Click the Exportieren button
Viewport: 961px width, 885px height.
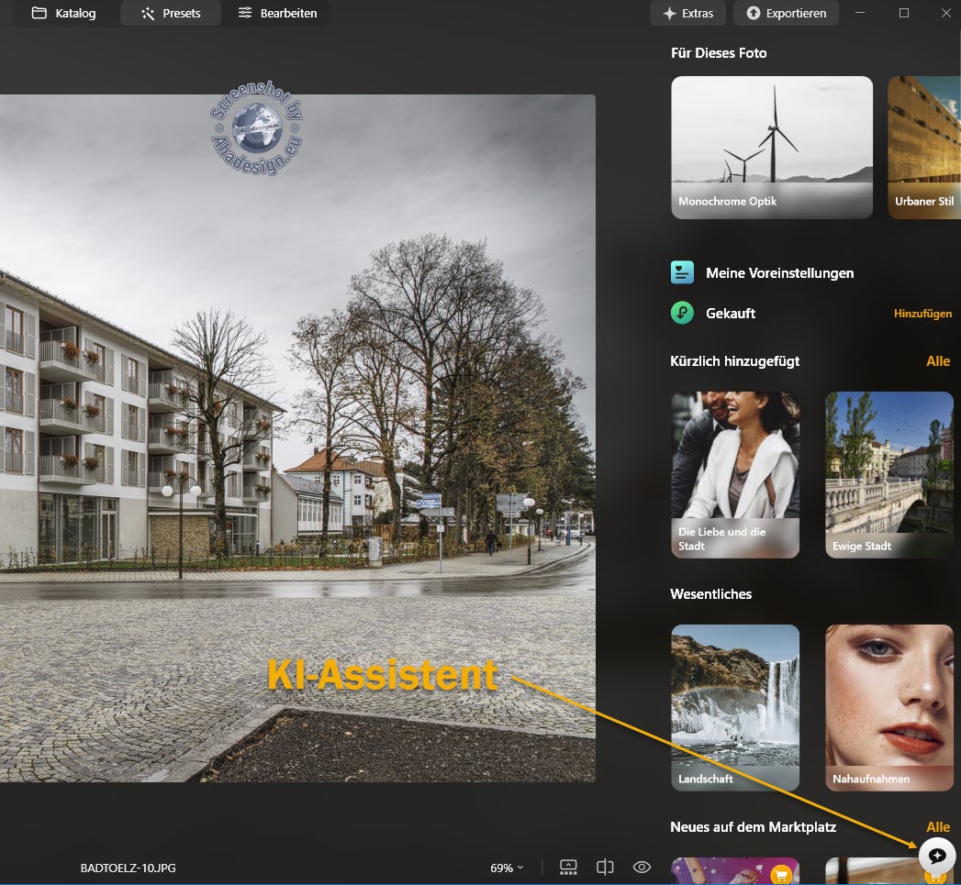(x=786, y=13)
